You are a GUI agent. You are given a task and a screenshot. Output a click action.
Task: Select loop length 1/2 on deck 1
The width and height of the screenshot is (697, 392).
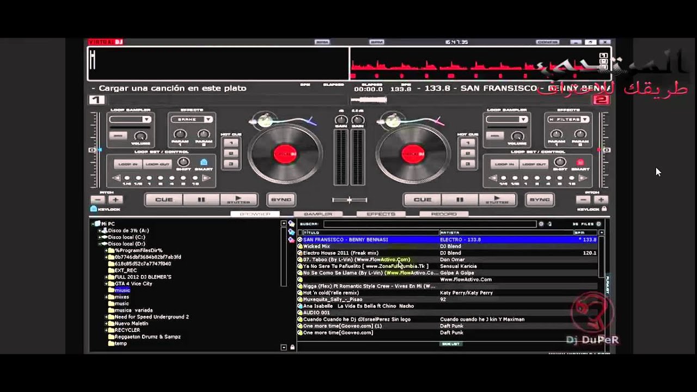coord(138,178)
